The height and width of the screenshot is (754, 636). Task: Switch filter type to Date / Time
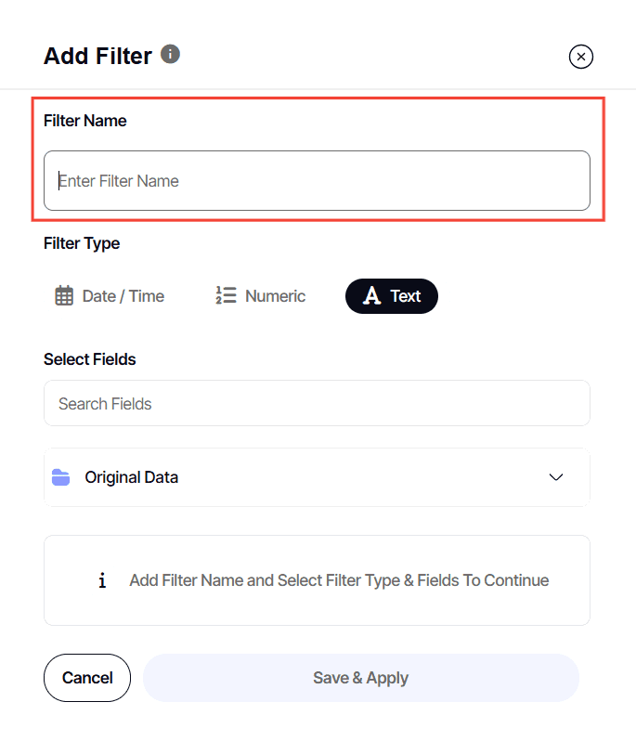click(x=109, y=295)
